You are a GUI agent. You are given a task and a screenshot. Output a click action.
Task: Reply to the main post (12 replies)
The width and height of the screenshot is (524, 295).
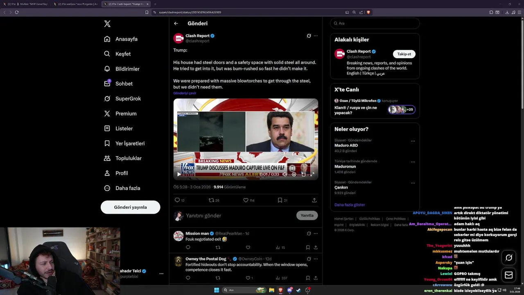pyautogui.click(x=179, y=200)
